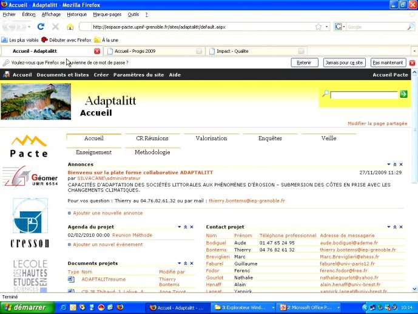This screenshot has width=418, height=314.
Task: Click the page vertical scrollbar down arrow
Action: [414, 289]
